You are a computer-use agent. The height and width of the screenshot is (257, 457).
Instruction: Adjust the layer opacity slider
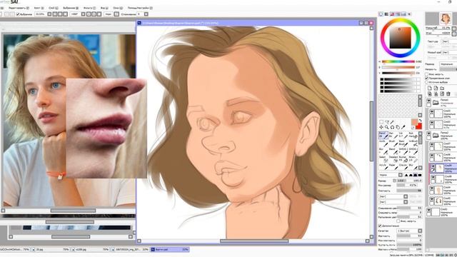point(448,69)
